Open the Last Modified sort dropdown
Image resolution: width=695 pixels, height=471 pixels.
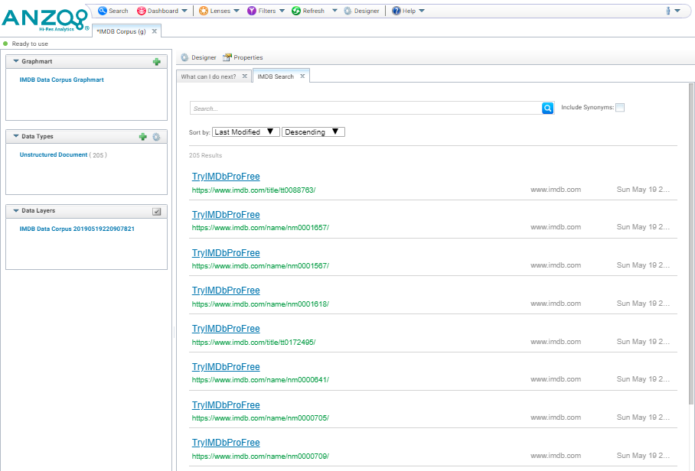coord(246,132)
